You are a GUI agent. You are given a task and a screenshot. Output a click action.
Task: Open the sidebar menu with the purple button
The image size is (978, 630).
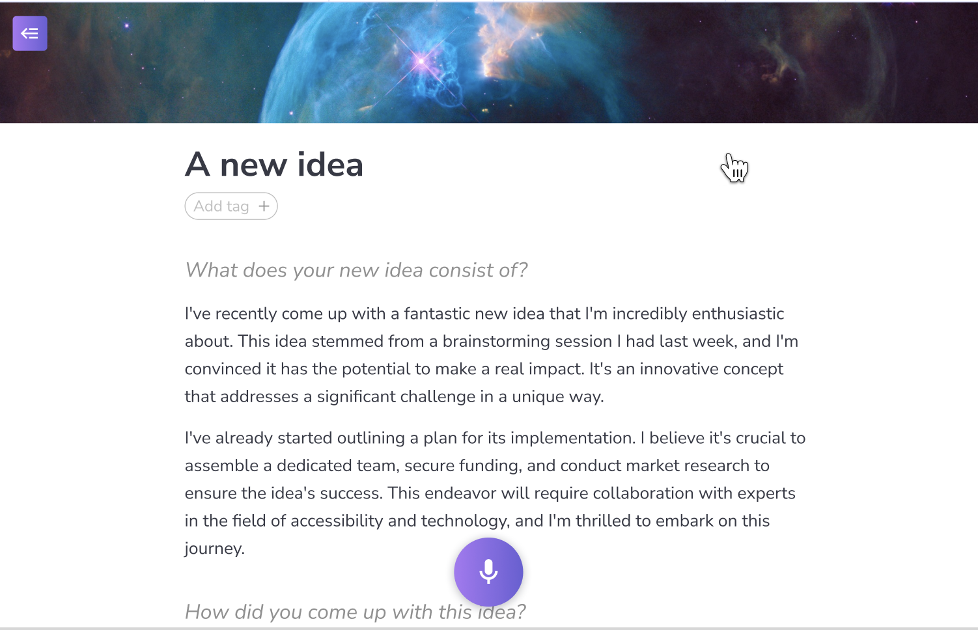30,33
